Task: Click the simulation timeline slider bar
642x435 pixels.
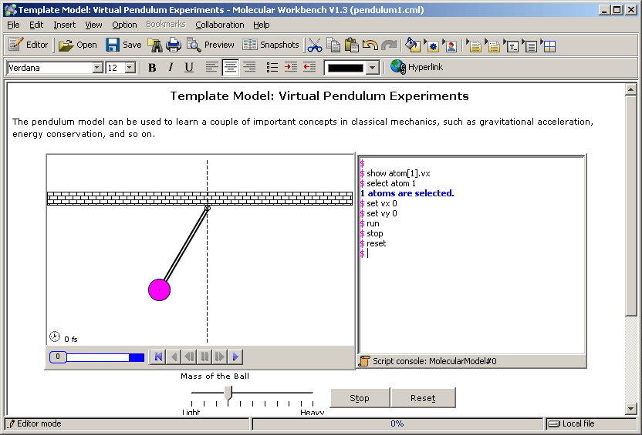Action: click(97, 357)
